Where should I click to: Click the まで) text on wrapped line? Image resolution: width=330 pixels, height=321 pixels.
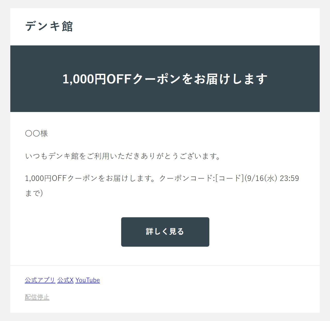coord(34,193)
